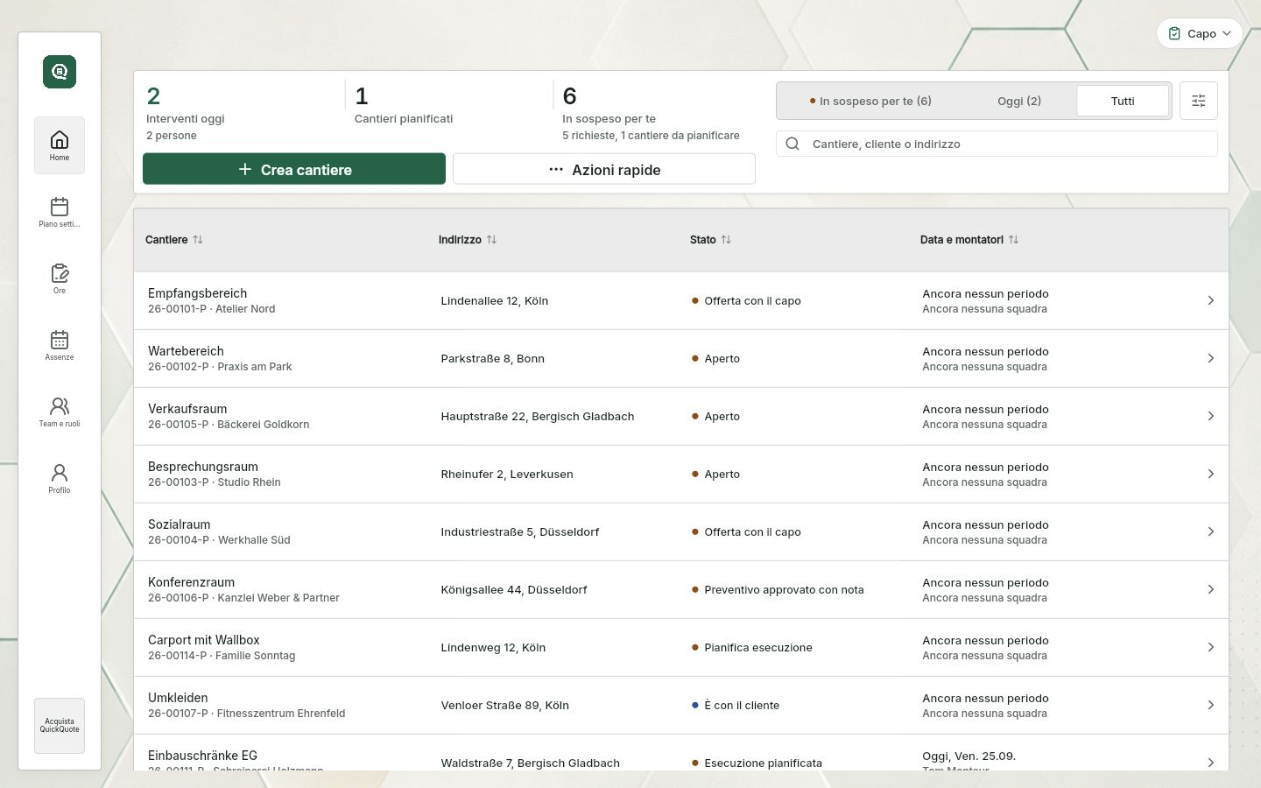
Task: Select Empfangsbereich cantiere name
Action: 197,293
